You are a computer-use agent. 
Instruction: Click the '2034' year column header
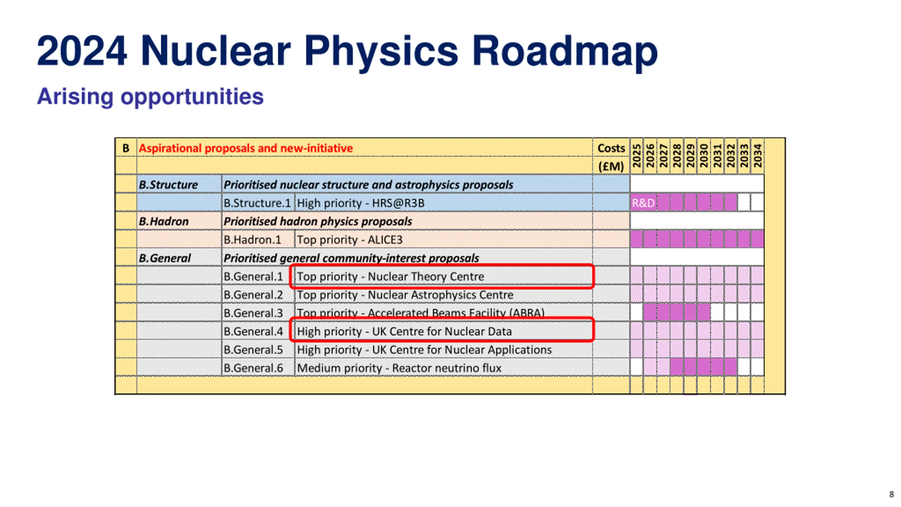tap(757, 156)
